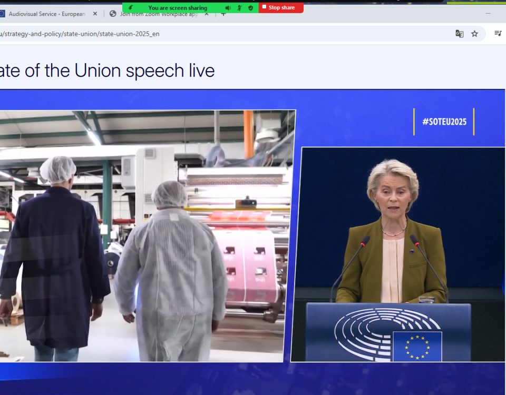Screen dimensions: 506x395
Task: Switch to the Join from Zoom Workplace app tab
Action: click(158, 14)
